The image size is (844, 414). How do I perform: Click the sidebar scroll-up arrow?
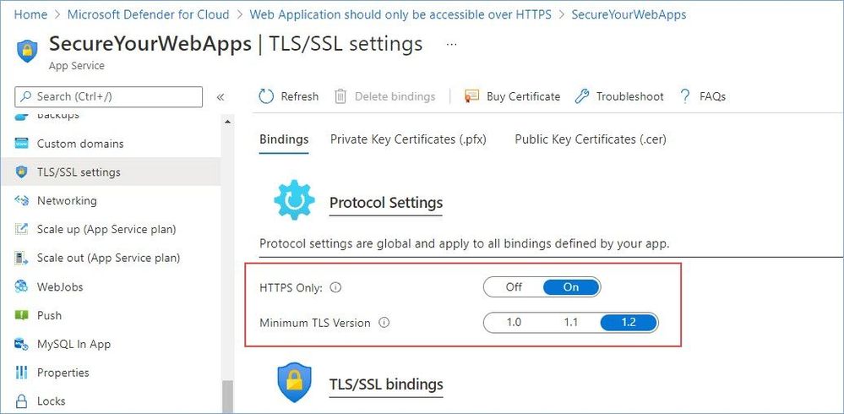(228, 123)
